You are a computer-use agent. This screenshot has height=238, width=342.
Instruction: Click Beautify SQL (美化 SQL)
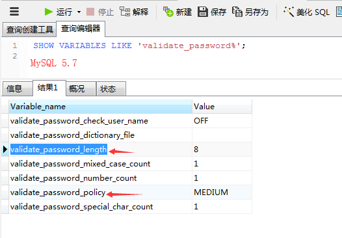coord(306,12)
